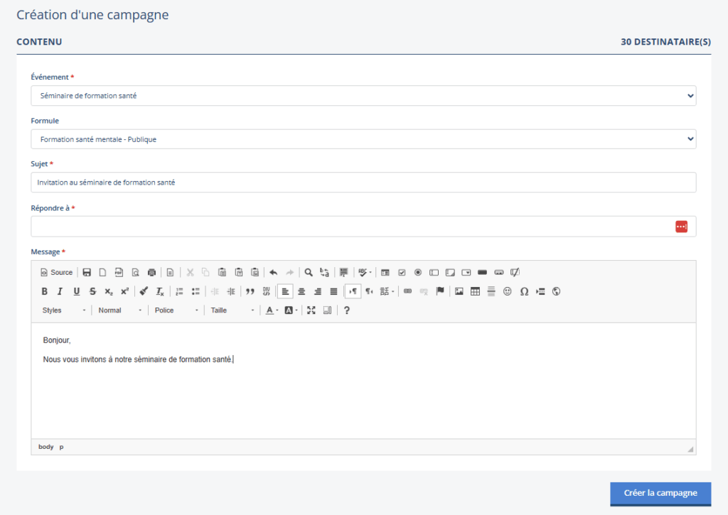This screenshot has height=515, width=728.
Task: Click into the Sujet input field
Action: pos(363,183)
